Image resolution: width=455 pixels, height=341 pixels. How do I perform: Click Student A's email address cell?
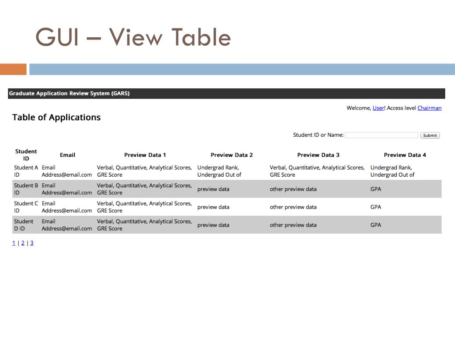point(67,171)
